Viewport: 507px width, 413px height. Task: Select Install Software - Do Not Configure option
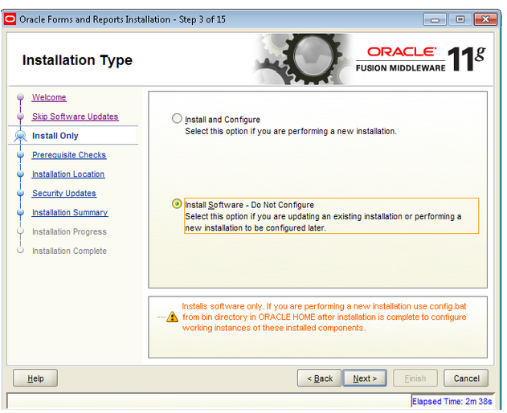[177, 204]
